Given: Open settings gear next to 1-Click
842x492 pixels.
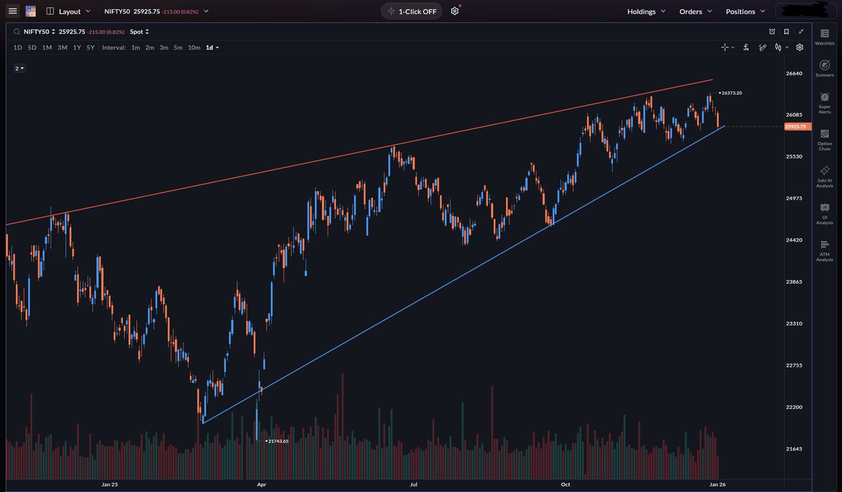Looking at the screenshot, I should [455, 11].
